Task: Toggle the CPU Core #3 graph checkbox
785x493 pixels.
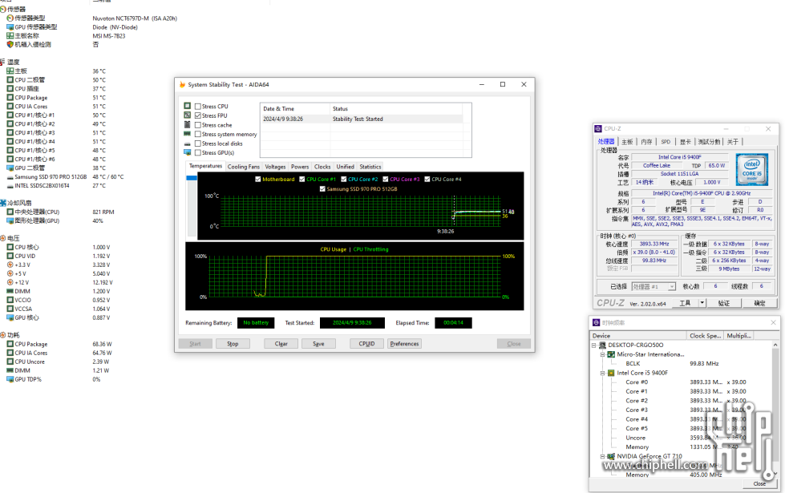Action: pyautogui.click(x=386, y=180)
